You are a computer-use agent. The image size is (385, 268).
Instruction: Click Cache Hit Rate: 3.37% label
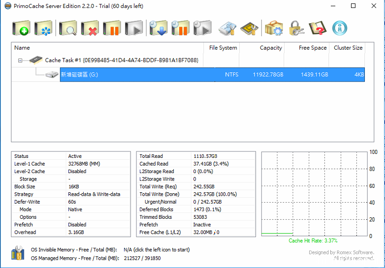tap(313, 240)
